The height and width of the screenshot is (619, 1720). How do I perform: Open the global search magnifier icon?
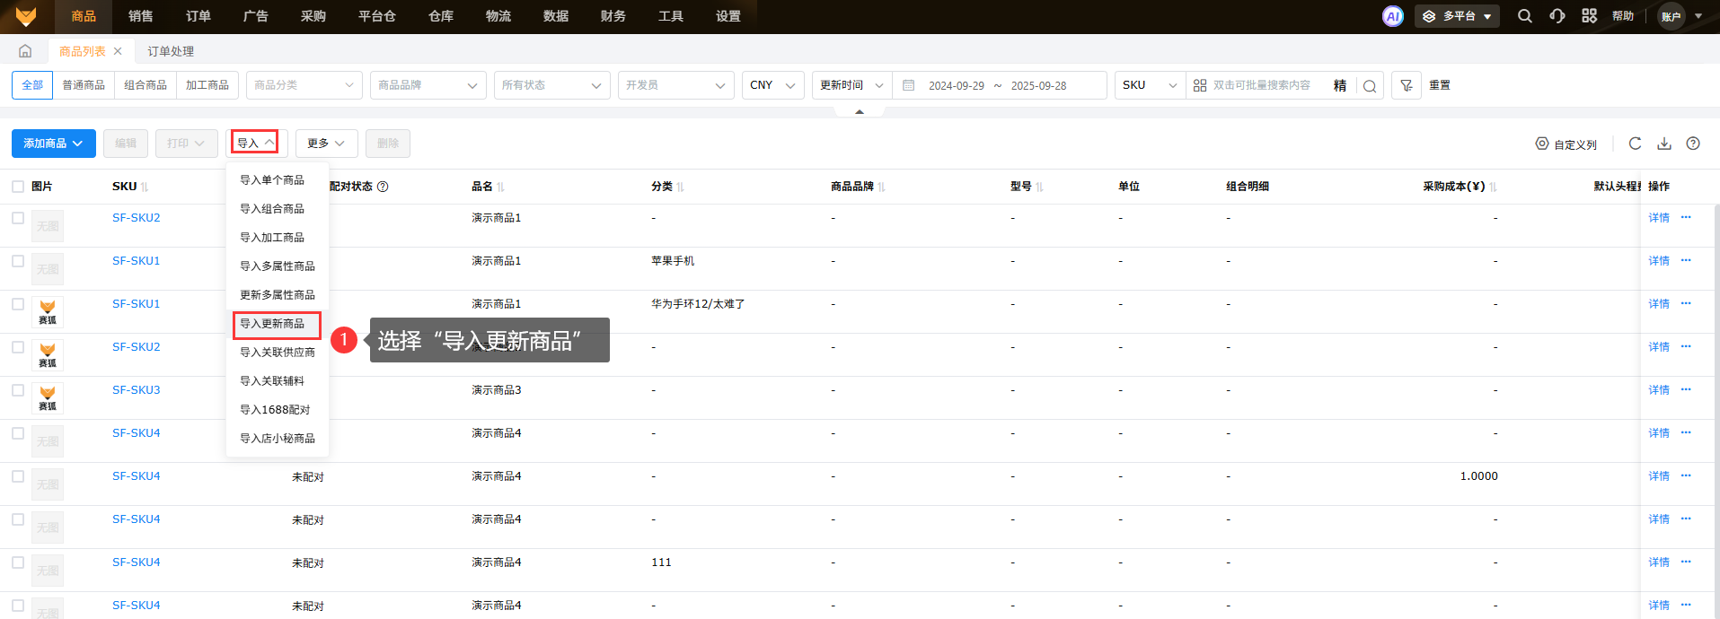tap(1524, 16)
